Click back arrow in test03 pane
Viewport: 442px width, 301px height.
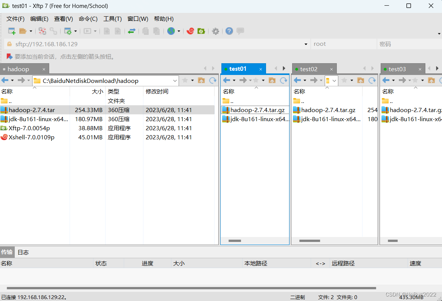(x=386, y=80)
